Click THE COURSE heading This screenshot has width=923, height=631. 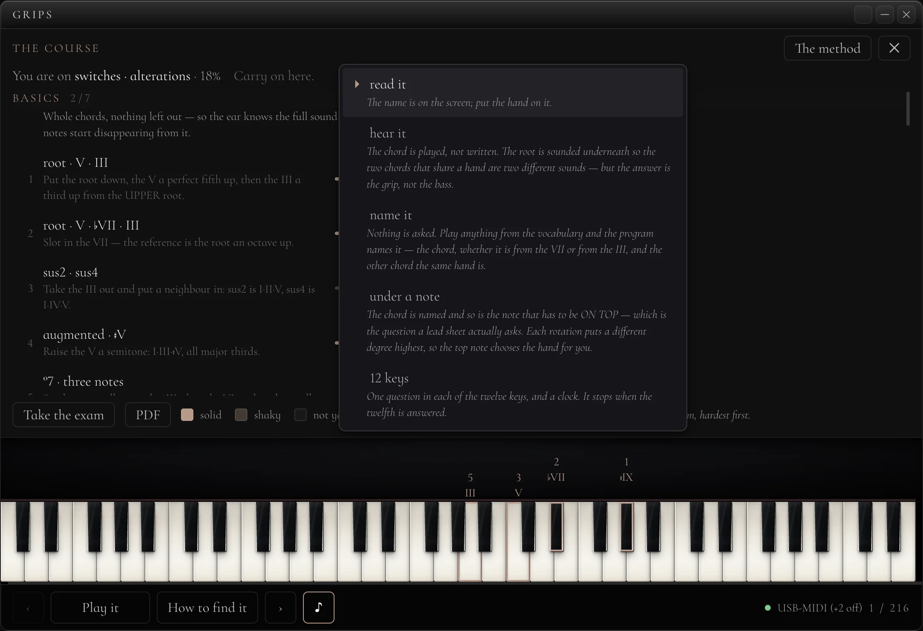[x=56, y=48]
